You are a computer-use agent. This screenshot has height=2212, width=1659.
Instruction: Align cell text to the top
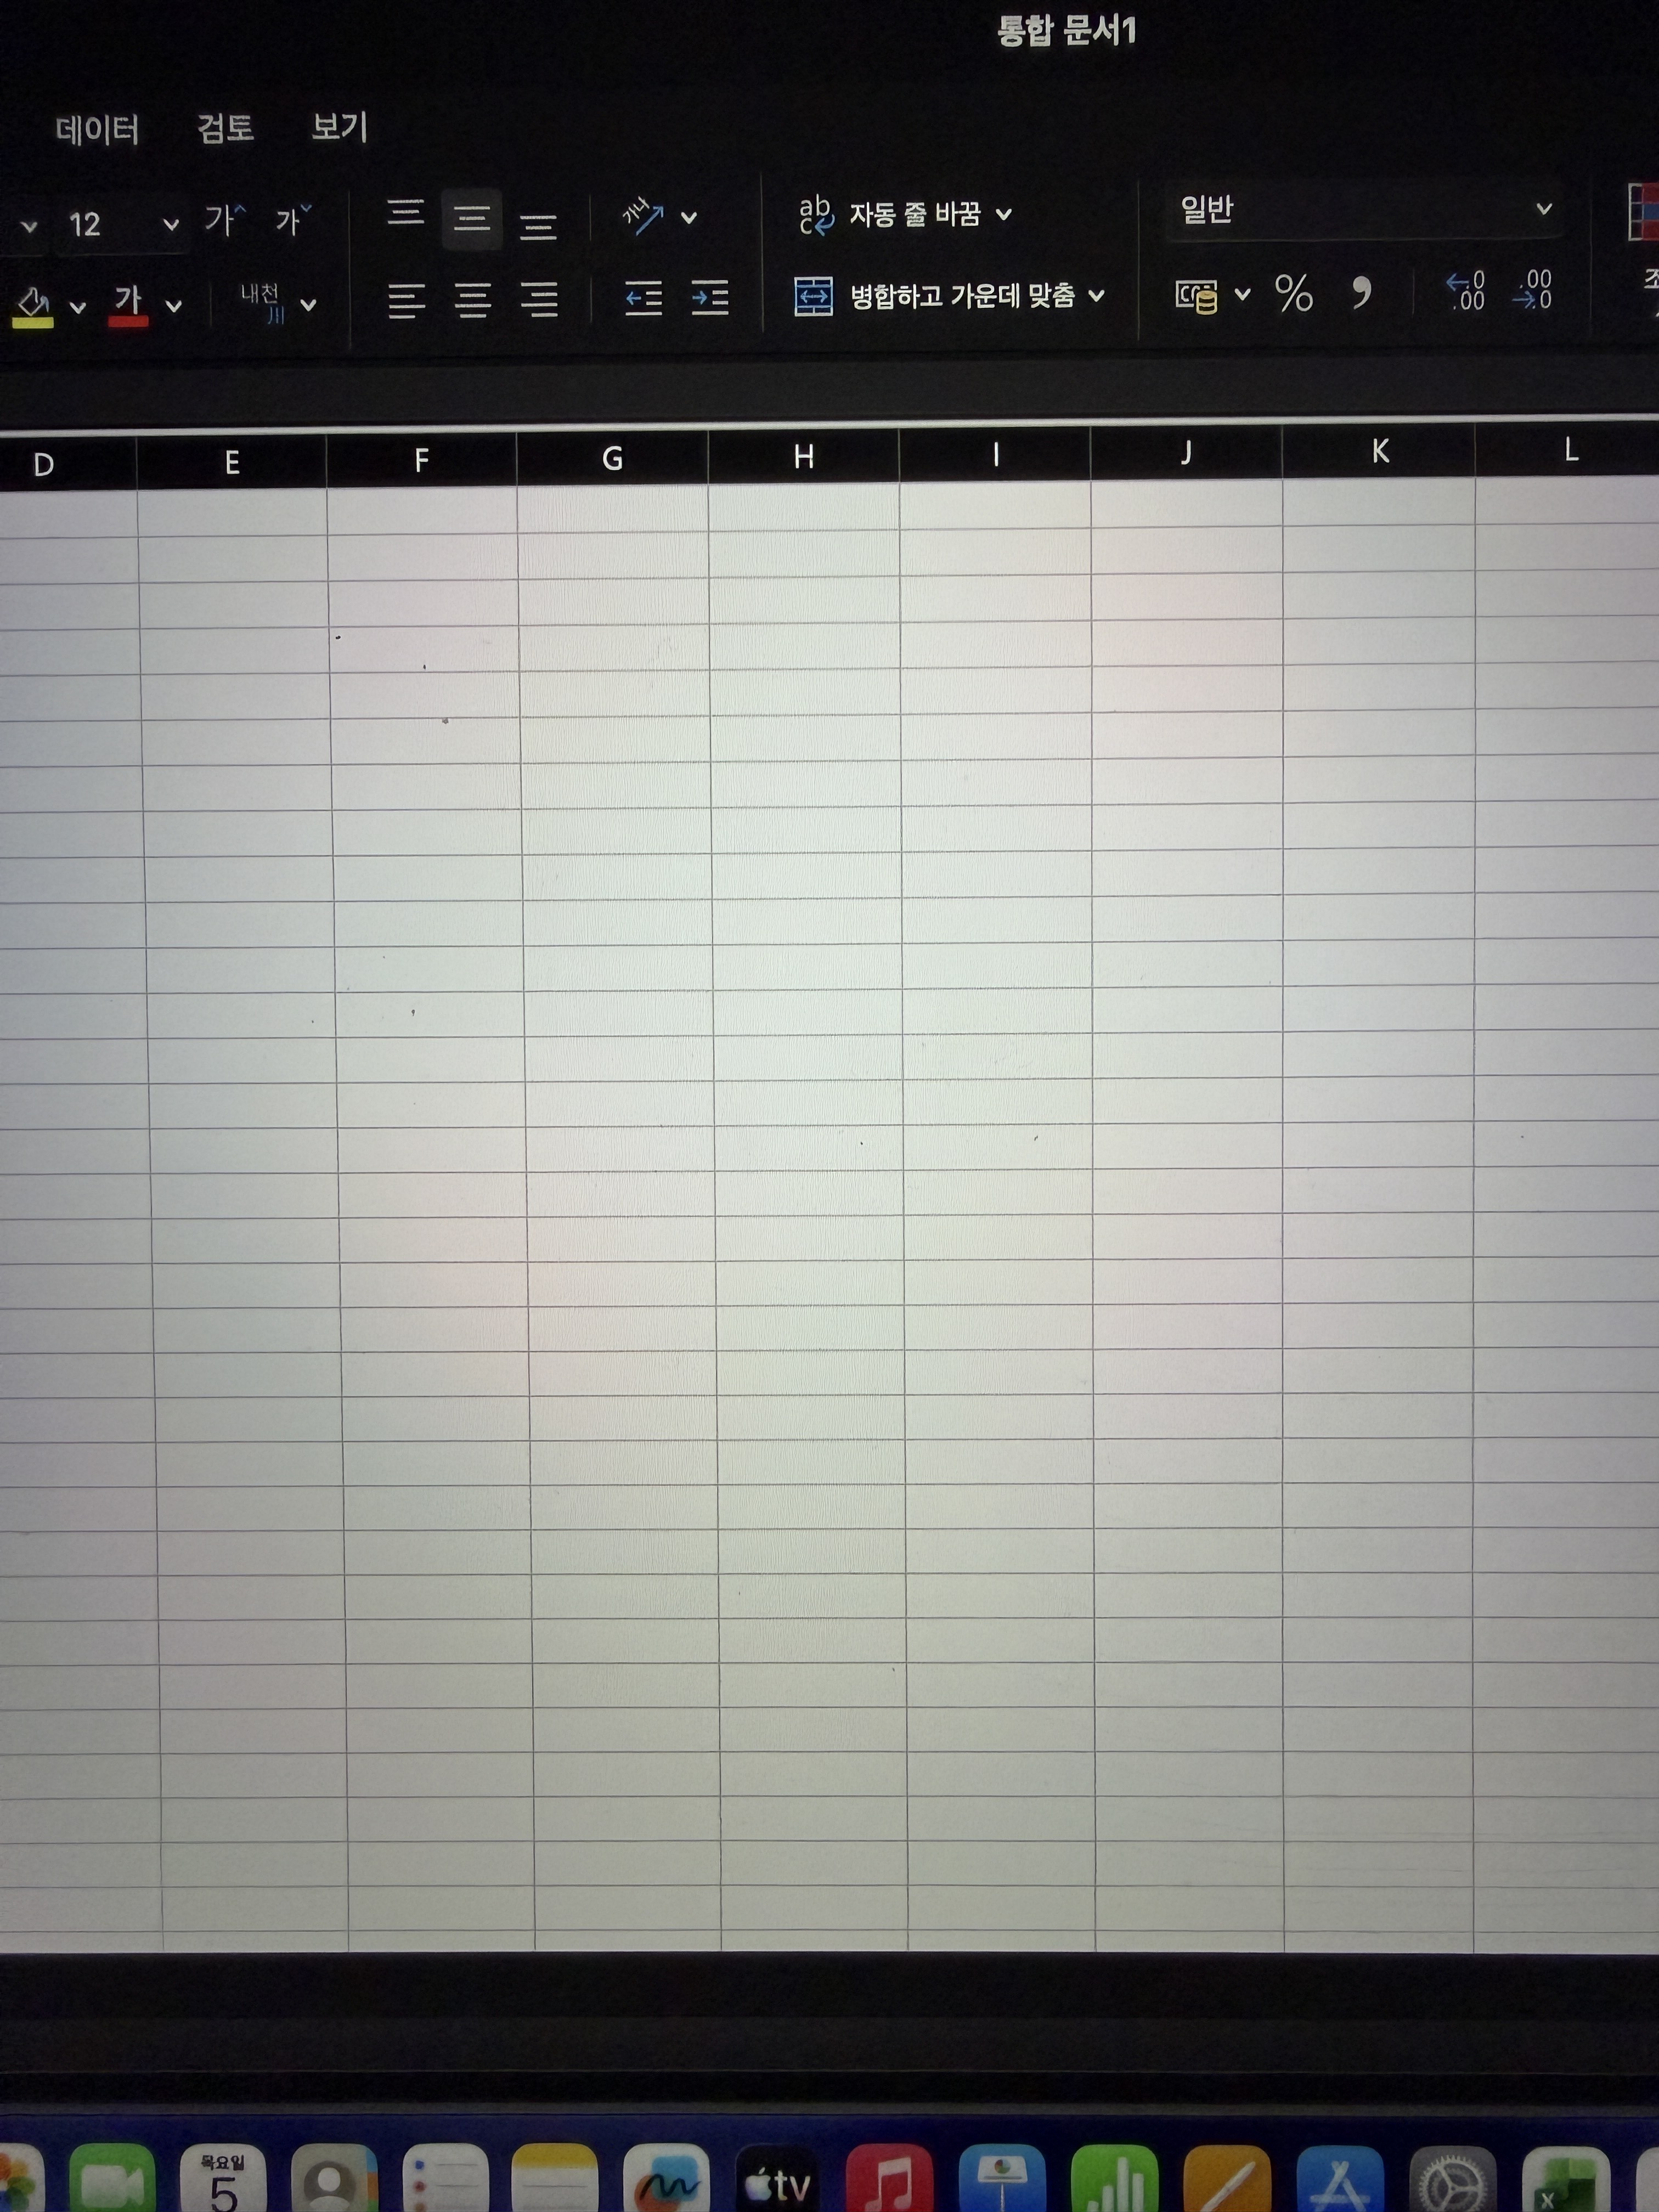click(x=405, y=213)
